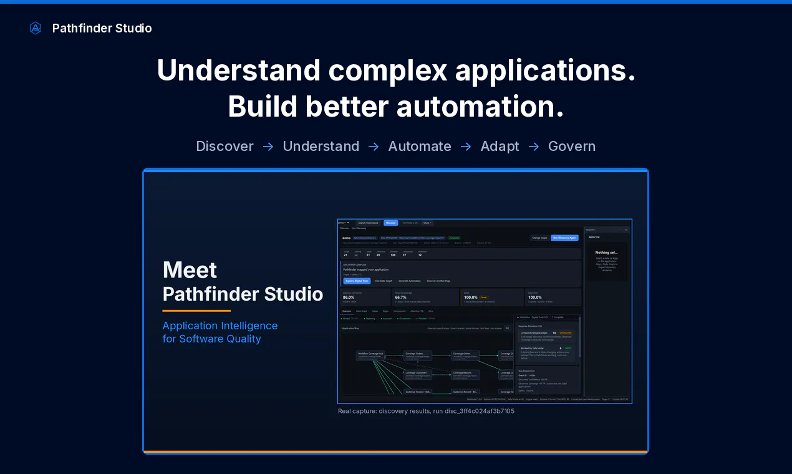Image resolution: width=792 pixels, height=474 pixels.
Task: Click the Unresolved eligible edges attention item
Action: click(547, 336)
